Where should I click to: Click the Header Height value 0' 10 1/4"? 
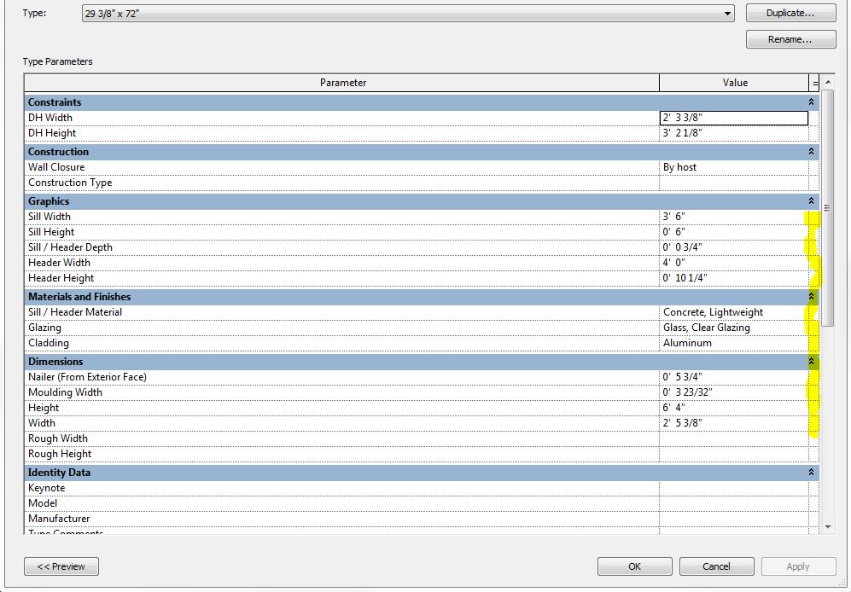[x=734, y=278]
